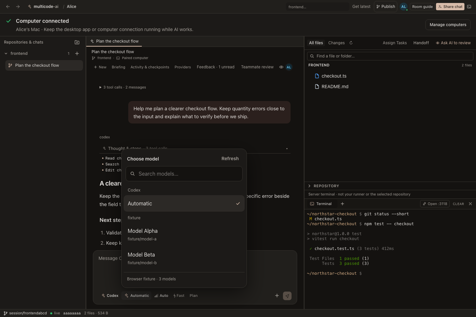The height and width of the screenshot is (317, 476).
Task: Add attachment plus icon in message composer
Action: pyautogui.click(x=277, y=296)
